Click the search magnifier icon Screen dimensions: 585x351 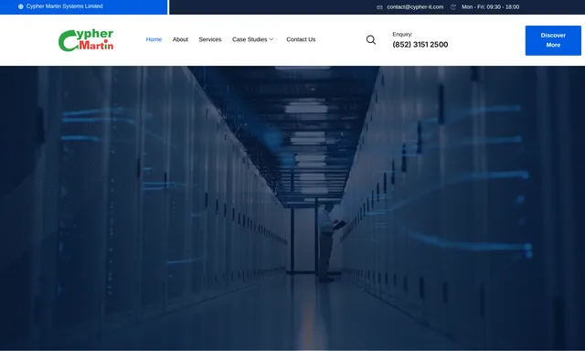coord(370,39)
